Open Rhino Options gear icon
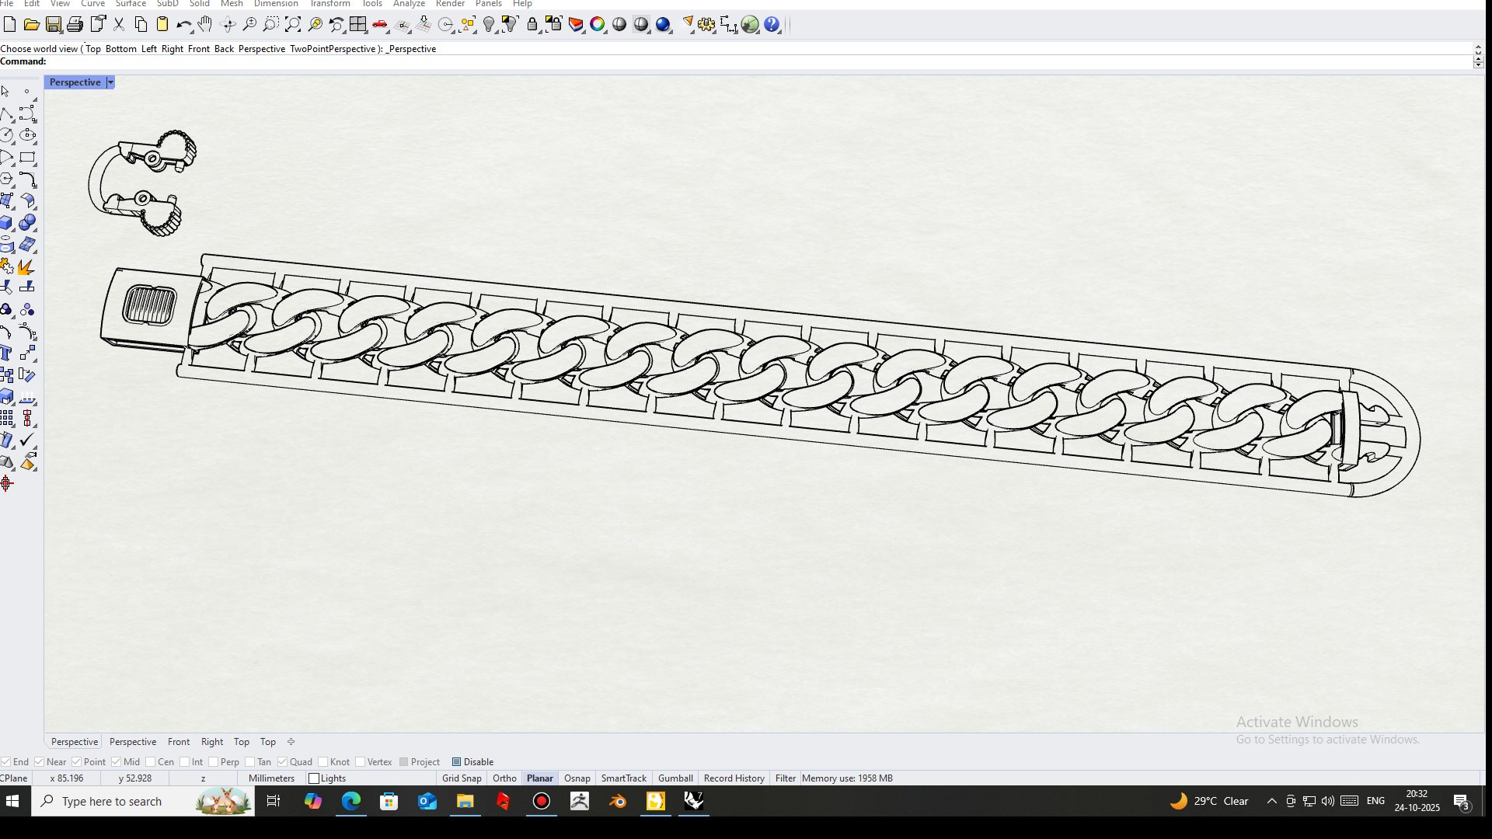The height and width of the screenshot is (839, 1492). (706, 25)
